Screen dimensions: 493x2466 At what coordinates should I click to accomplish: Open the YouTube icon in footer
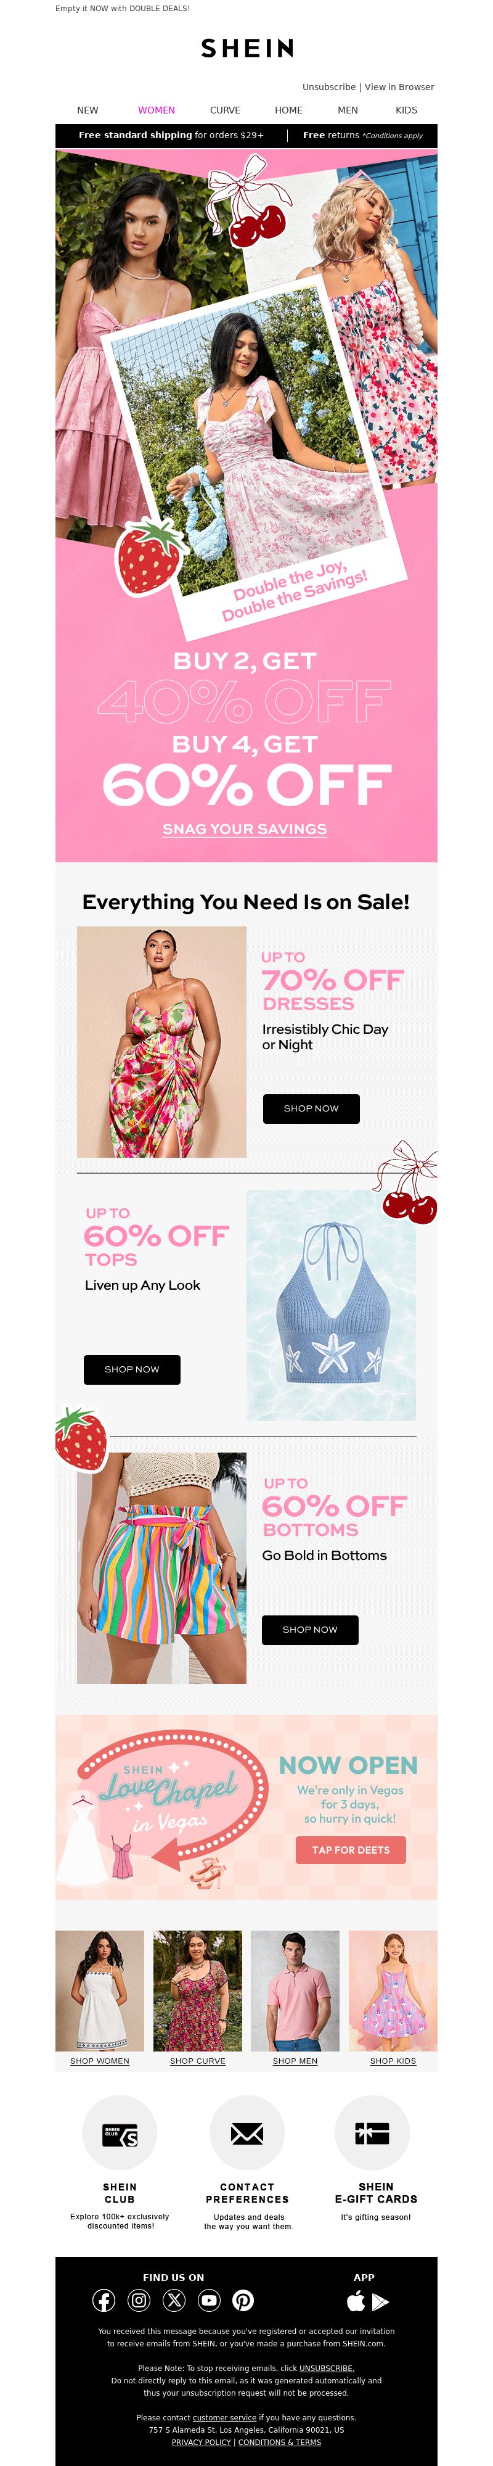209,2301
